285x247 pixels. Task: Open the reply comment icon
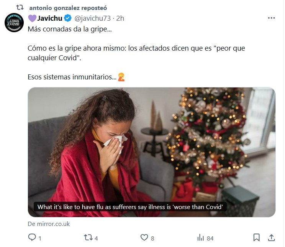pos(32,237)
